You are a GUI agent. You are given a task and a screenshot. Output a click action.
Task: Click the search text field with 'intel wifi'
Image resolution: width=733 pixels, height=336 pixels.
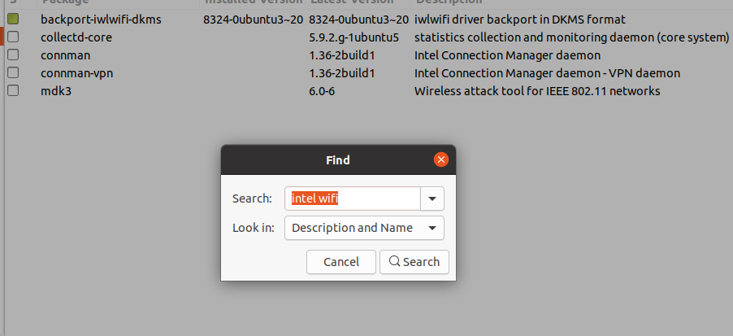point(353,199)
